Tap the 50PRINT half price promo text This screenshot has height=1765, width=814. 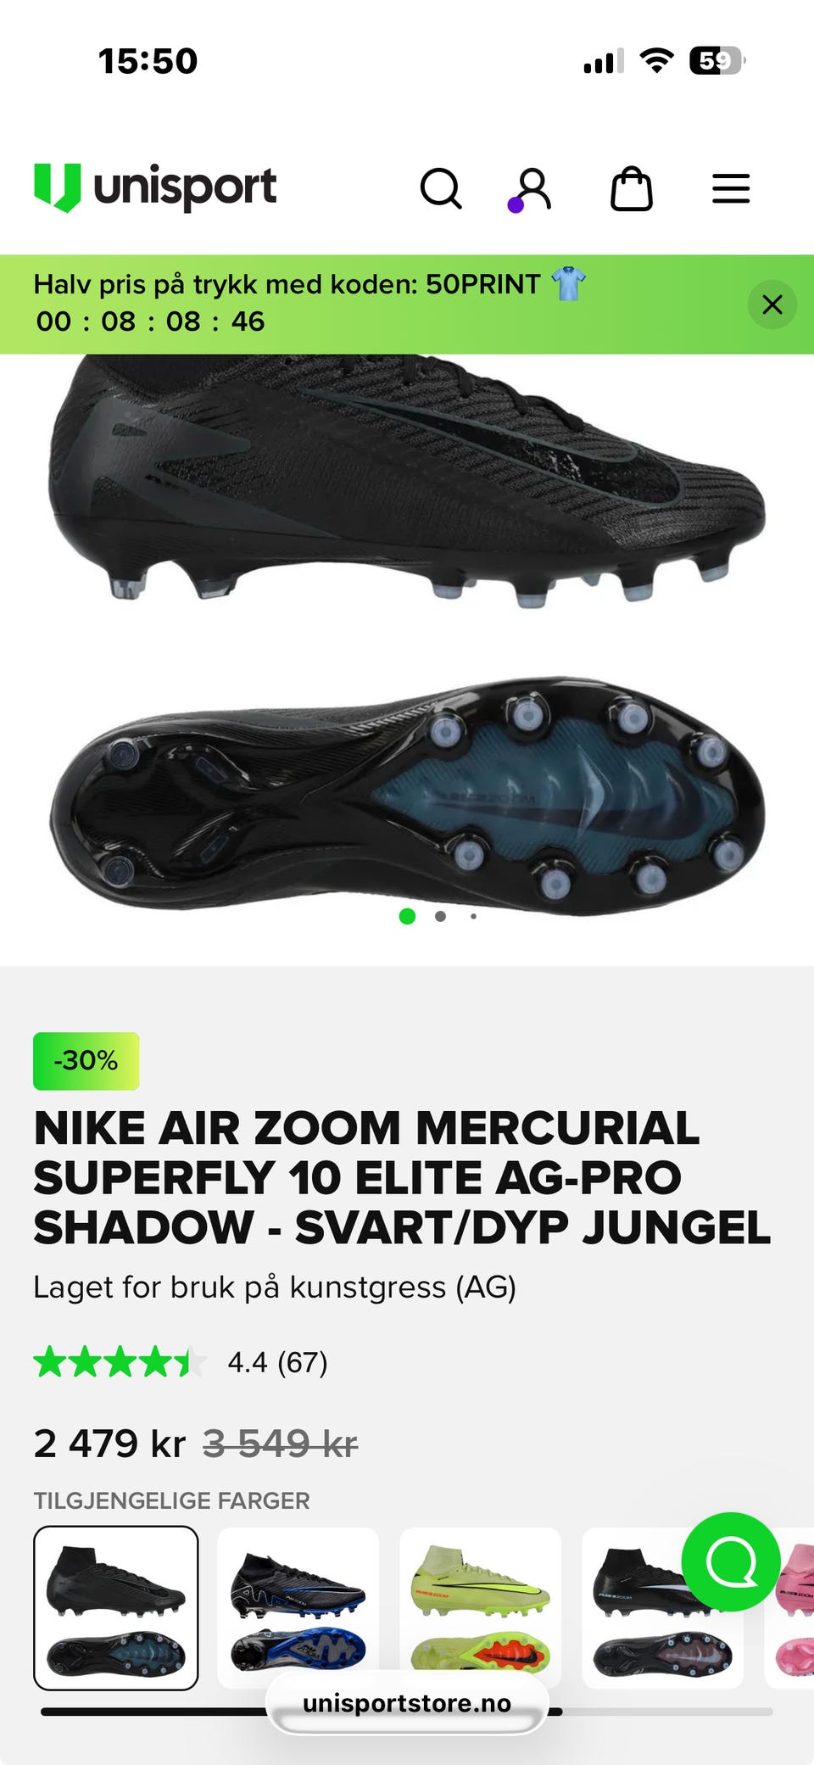pyautogui.click(x=287, y=284)
